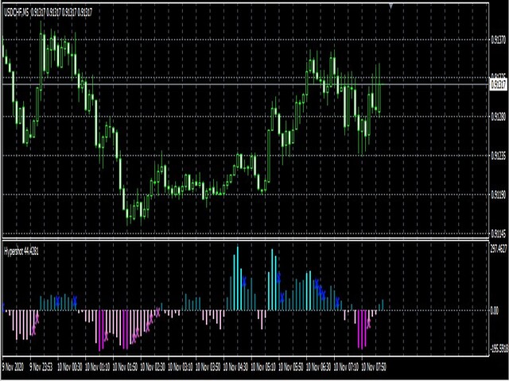The image size is (509, 381).
Task: Click the tallest cyan Hypershot histogram bar
Action: [238, 279]
